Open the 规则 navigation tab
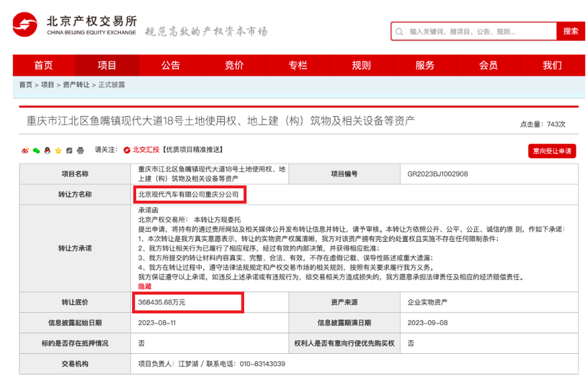587x382 pixels. pos(362,66)
